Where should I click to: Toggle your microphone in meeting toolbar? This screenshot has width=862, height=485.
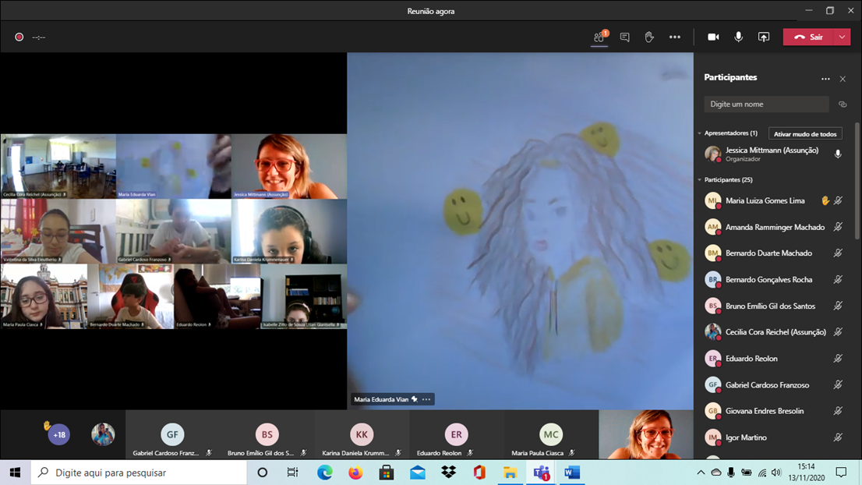pyautogui.click(x=738, y=37)
